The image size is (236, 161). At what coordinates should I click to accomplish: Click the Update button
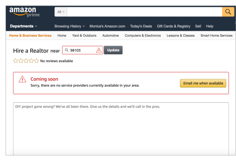click(113, 50)
